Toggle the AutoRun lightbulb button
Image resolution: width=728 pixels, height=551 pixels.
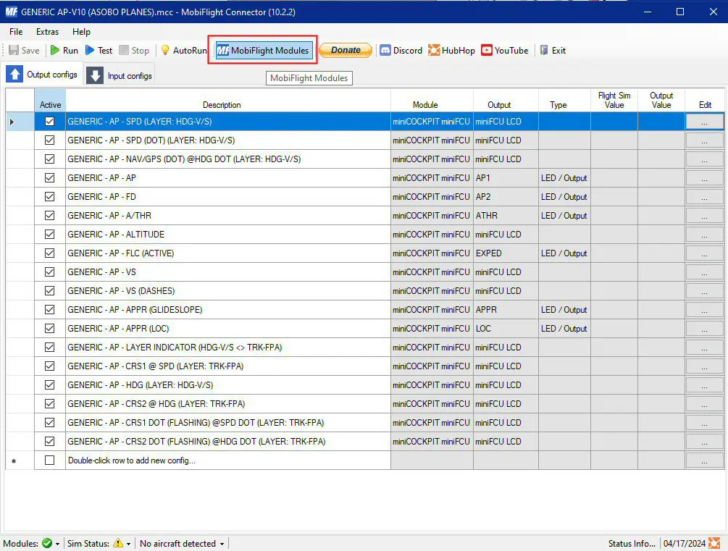[x=183, y=50]
